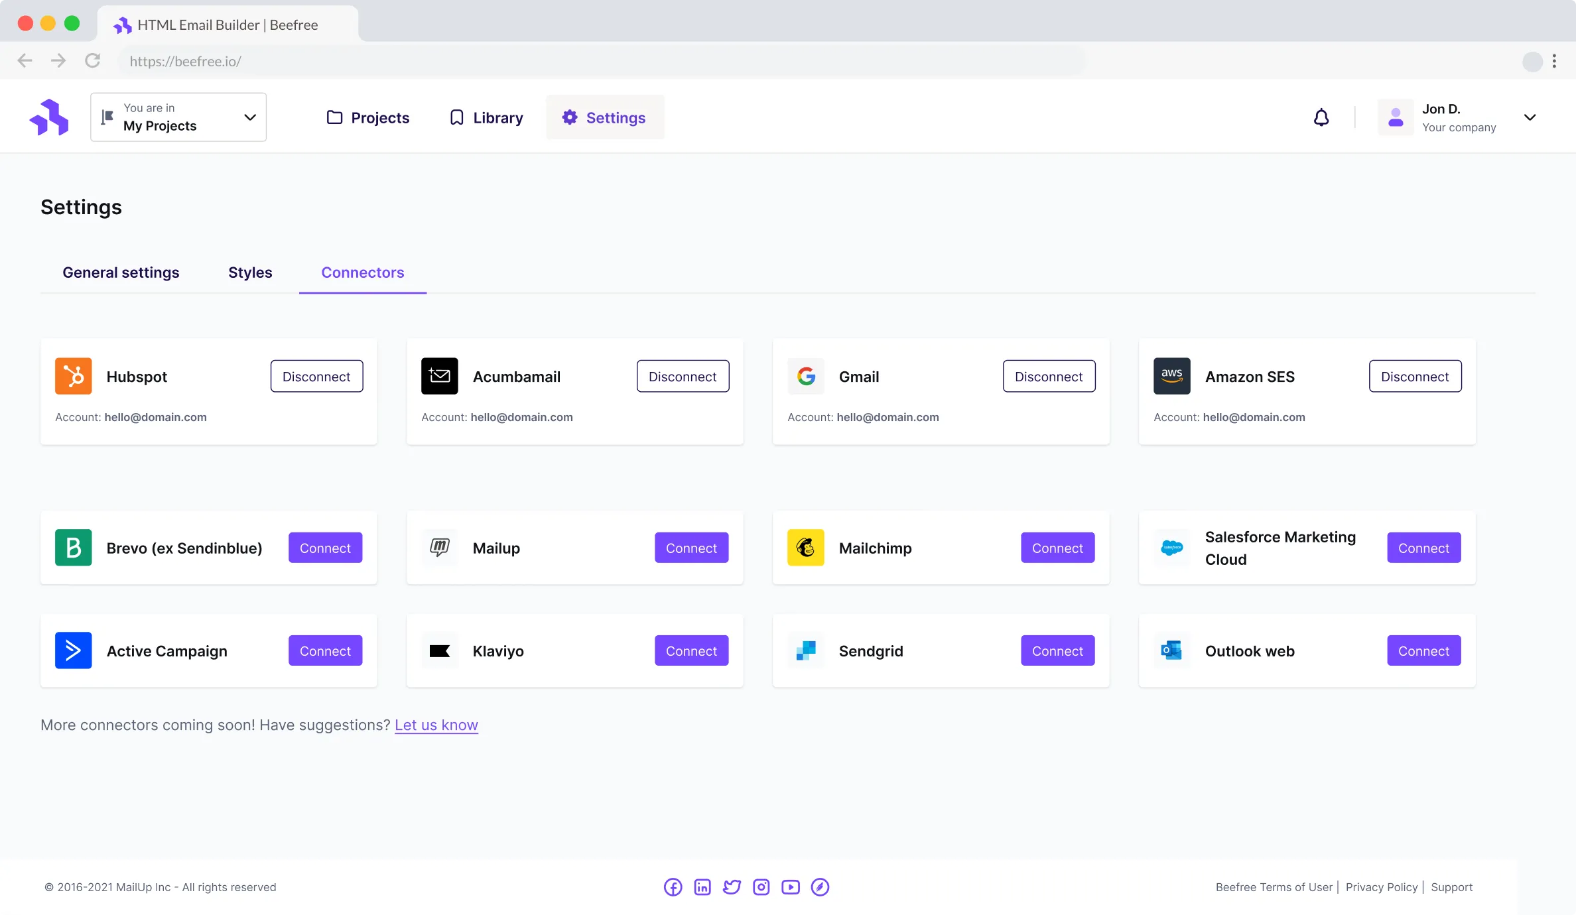Click the Salesforce Marketing Cloud icon
Screen dimensions: 1576x915
[x=1171, y=548]
